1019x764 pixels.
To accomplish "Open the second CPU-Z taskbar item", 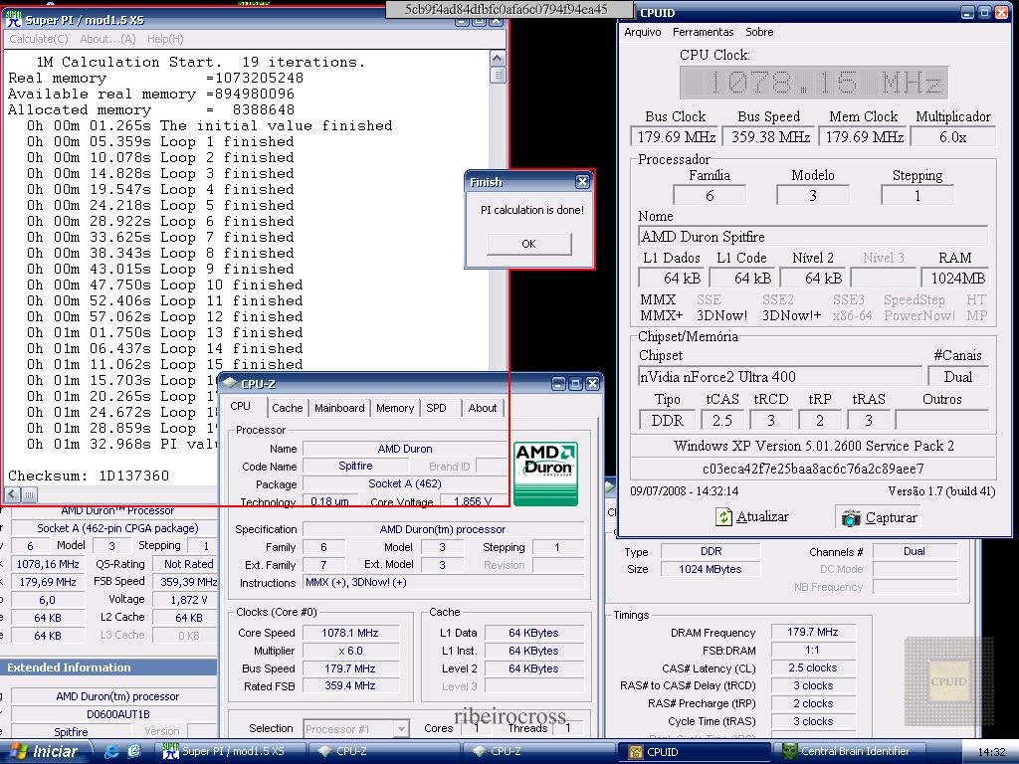I will 540,752.
